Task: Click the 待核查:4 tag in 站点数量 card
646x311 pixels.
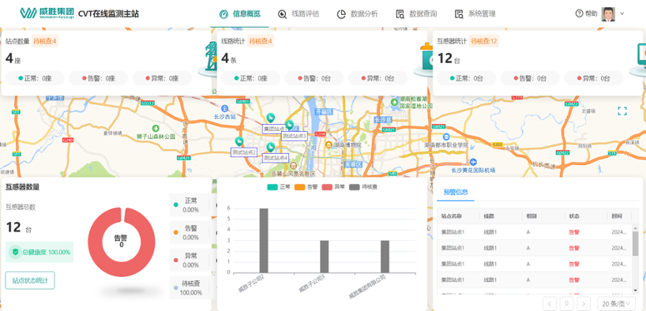Action: [x=45, y=41]
